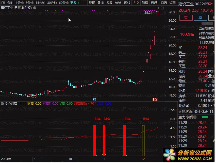Click the 外盘 value 171910
The width and height of the screenshot is (216, 163).
click(201, 91)
